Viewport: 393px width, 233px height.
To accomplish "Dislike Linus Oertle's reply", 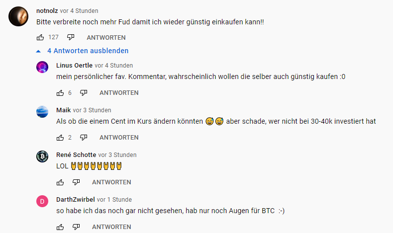I will pyautogui.click(x=84, y=93).
